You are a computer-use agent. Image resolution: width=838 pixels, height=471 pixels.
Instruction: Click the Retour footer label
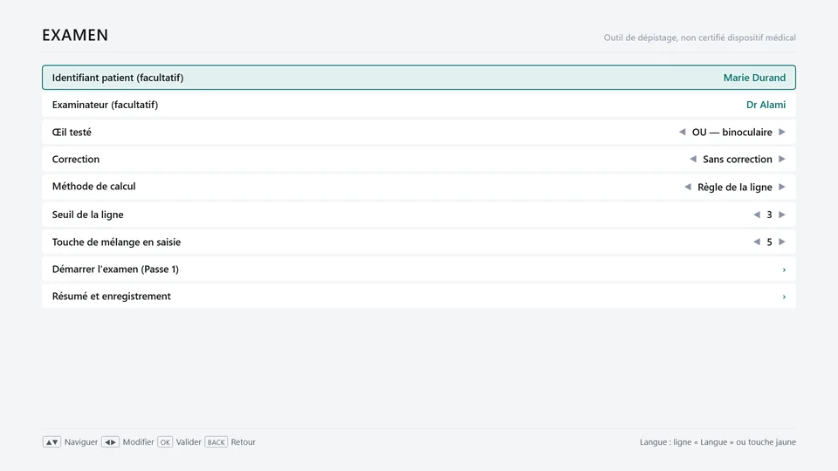pyautogui.click(x=244, y=442)
